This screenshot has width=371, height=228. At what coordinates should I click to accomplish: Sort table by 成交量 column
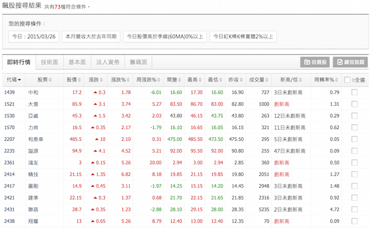[x=258, y=80]
